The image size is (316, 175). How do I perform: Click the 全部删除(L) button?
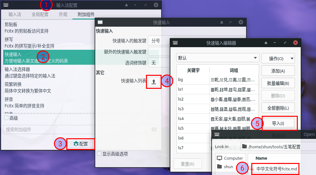(x=278, y=108)
